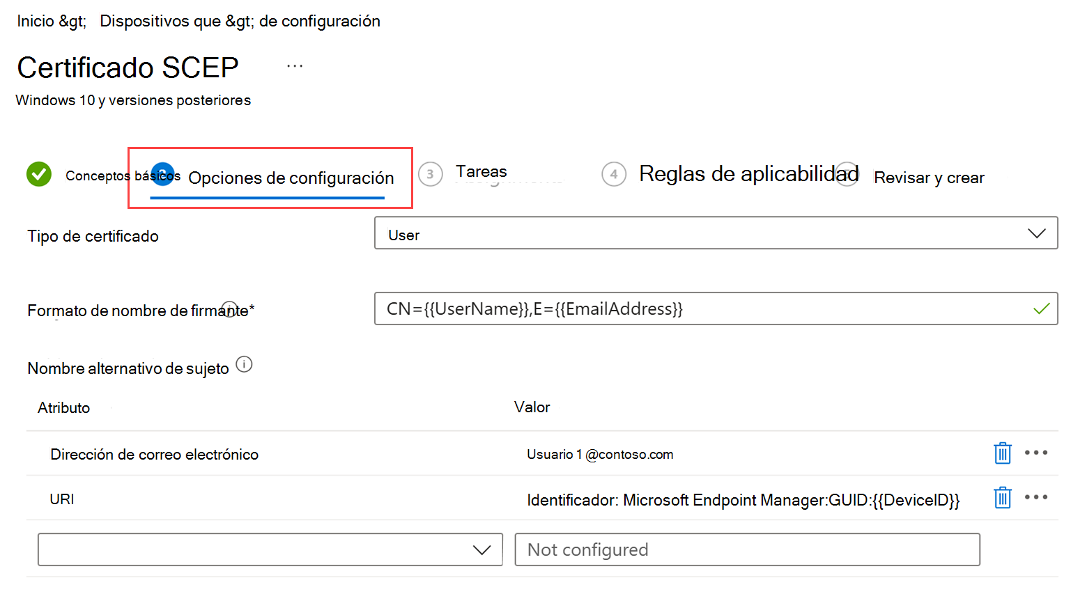The width and height of the screenshot is (1087, 594).
Task: Select the Identificador Microsoft Endpoint Manager value
Action: (743, 500)
